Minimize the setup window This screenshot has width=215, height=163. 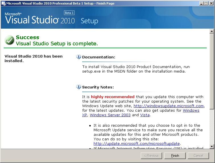click(201, 3)
